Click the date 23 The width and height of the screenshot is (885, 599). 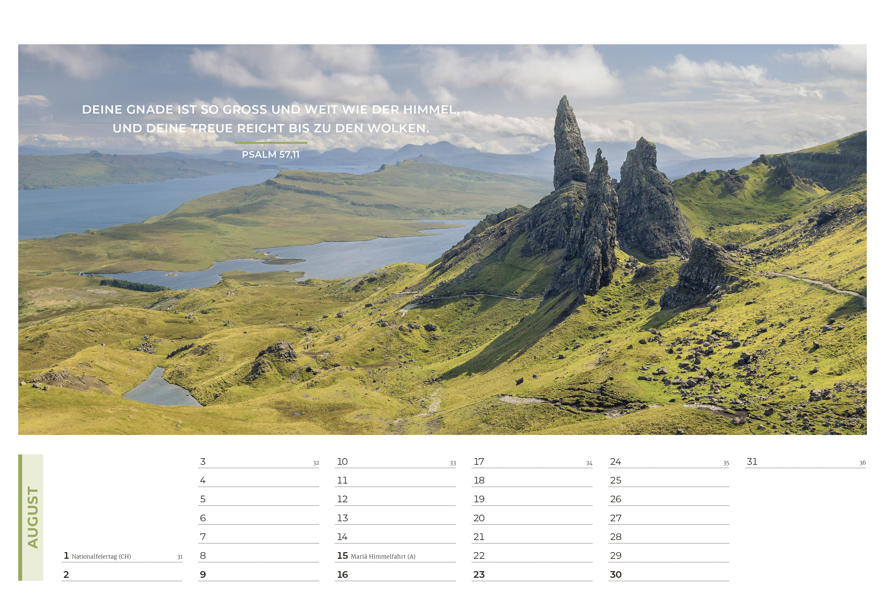point(479,575)
